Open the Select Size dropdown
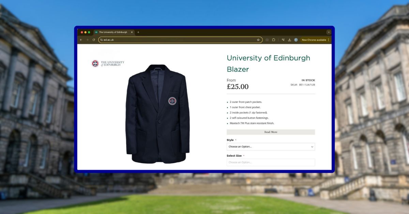 click(271, 162)
